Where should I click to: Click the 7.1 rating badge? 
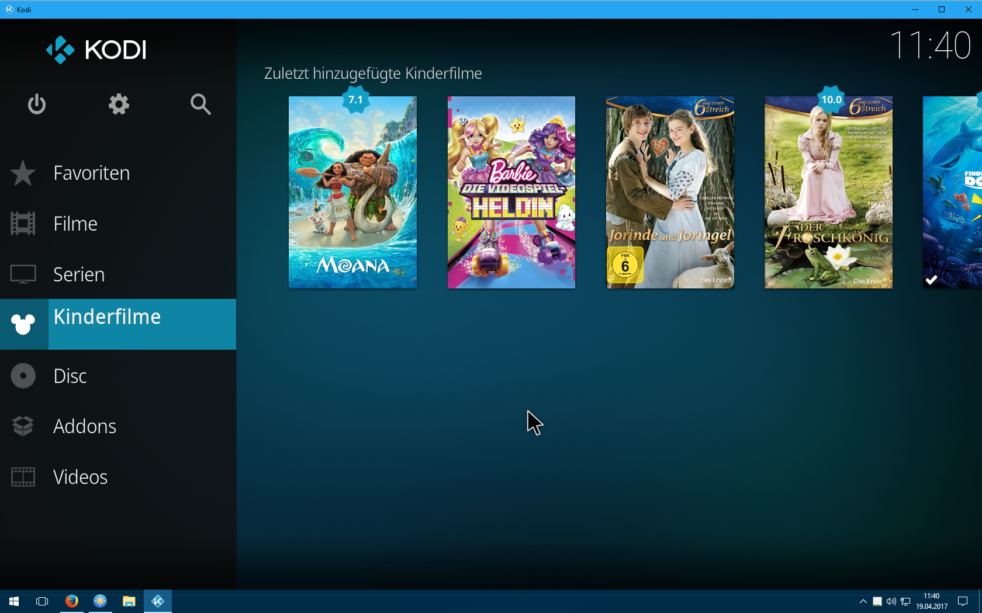(355, 99)
